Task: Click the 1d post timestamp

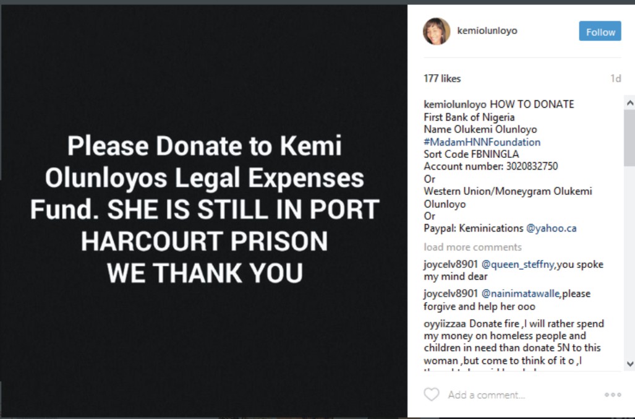Action: coord(615,79)
